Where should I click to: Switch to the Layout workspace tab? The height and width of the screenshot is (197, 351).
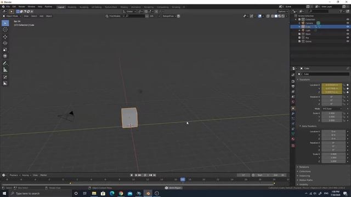click(x=61, y=7)
